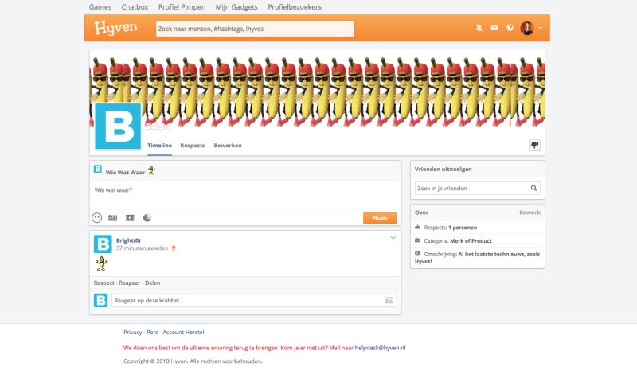
Task: Focus the top search people field
Action: [255, 28]
